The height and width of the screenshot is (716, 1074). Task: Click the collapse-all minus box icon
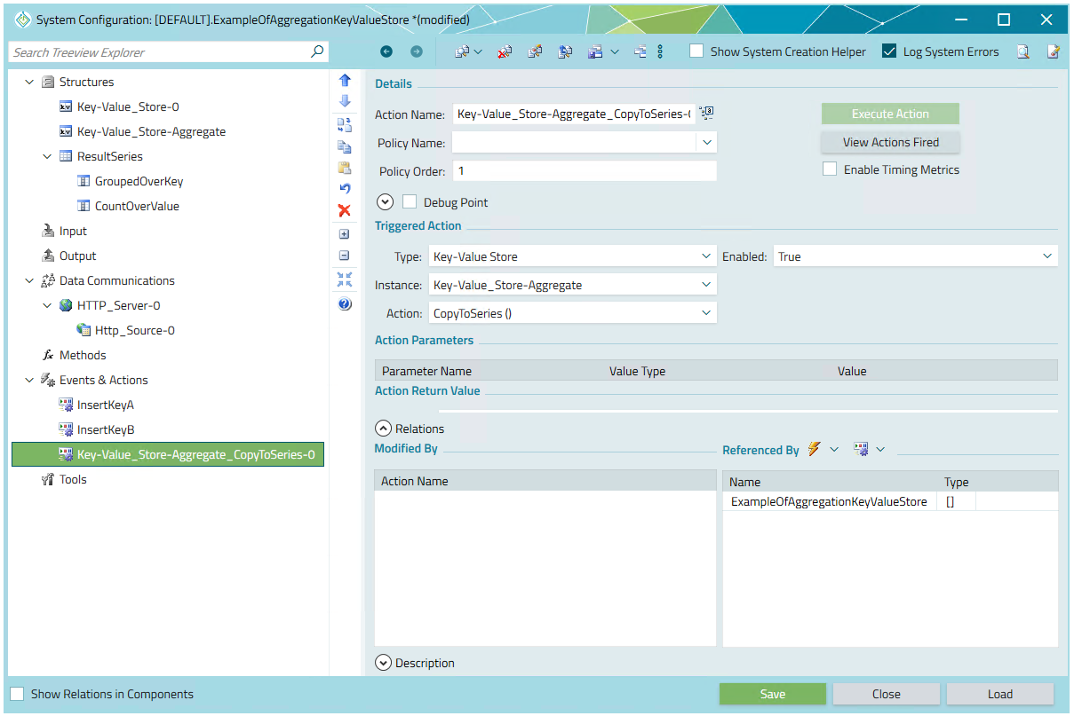click(x=345, y=256)
